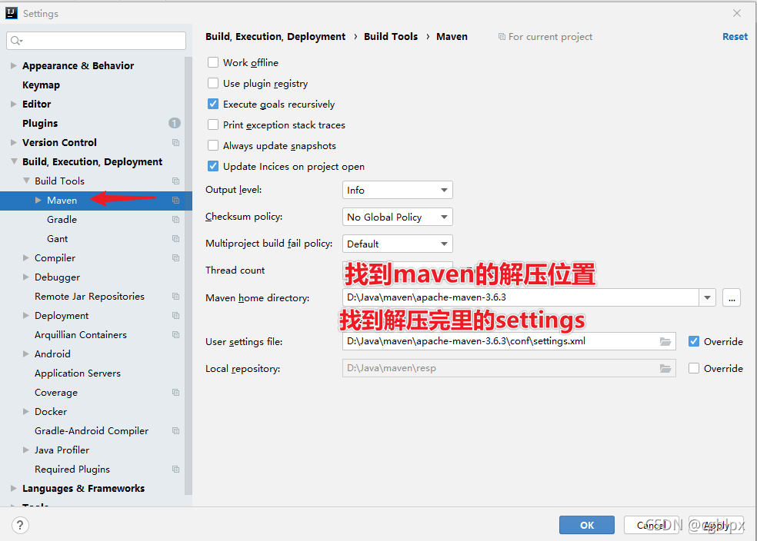757x541 pixels.
Task: Expand the Compiler tree node arrow
Action: pos(26,258)
